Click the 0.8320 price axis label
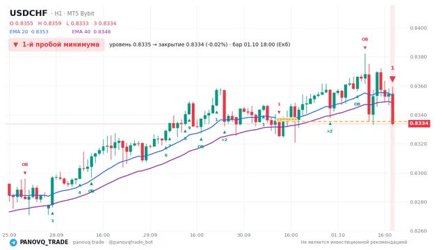This screenshot has height=250, width=445. [x=419, y=144]
